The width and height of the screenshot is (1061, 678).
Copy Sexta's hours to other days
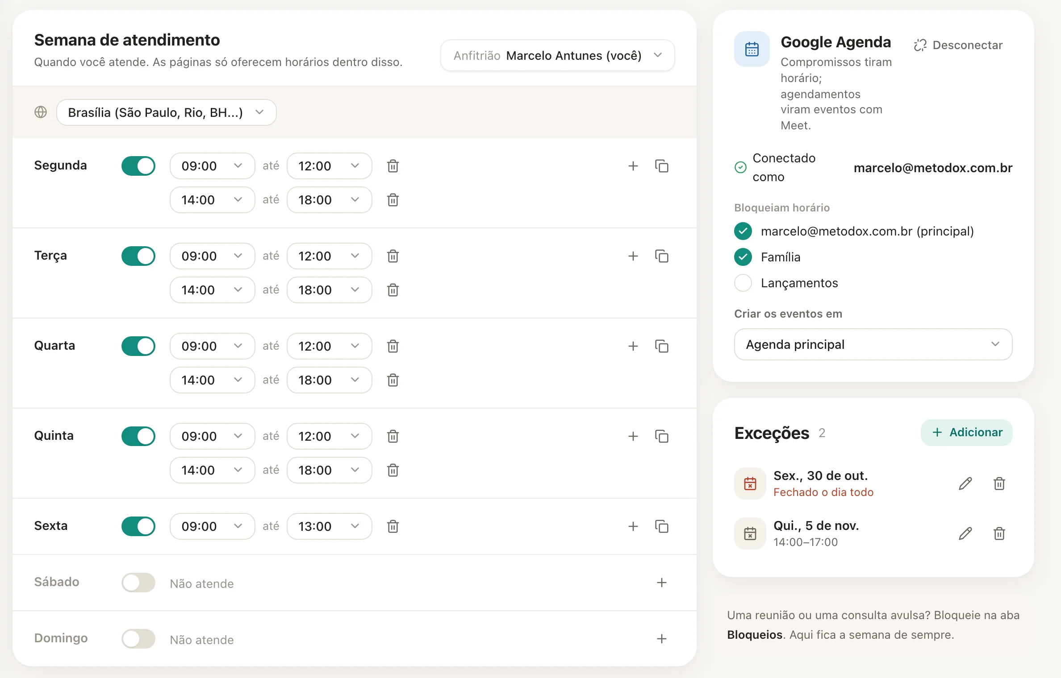(662, 526)
